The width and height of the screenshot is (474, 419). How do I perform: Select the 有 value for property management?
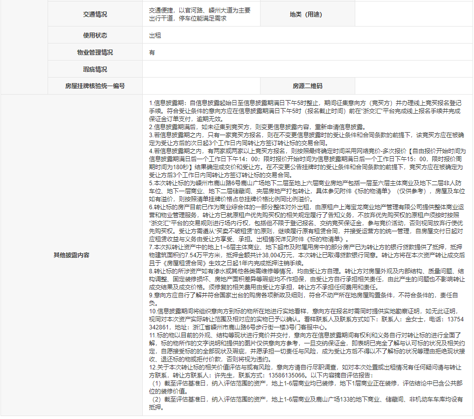152,53
